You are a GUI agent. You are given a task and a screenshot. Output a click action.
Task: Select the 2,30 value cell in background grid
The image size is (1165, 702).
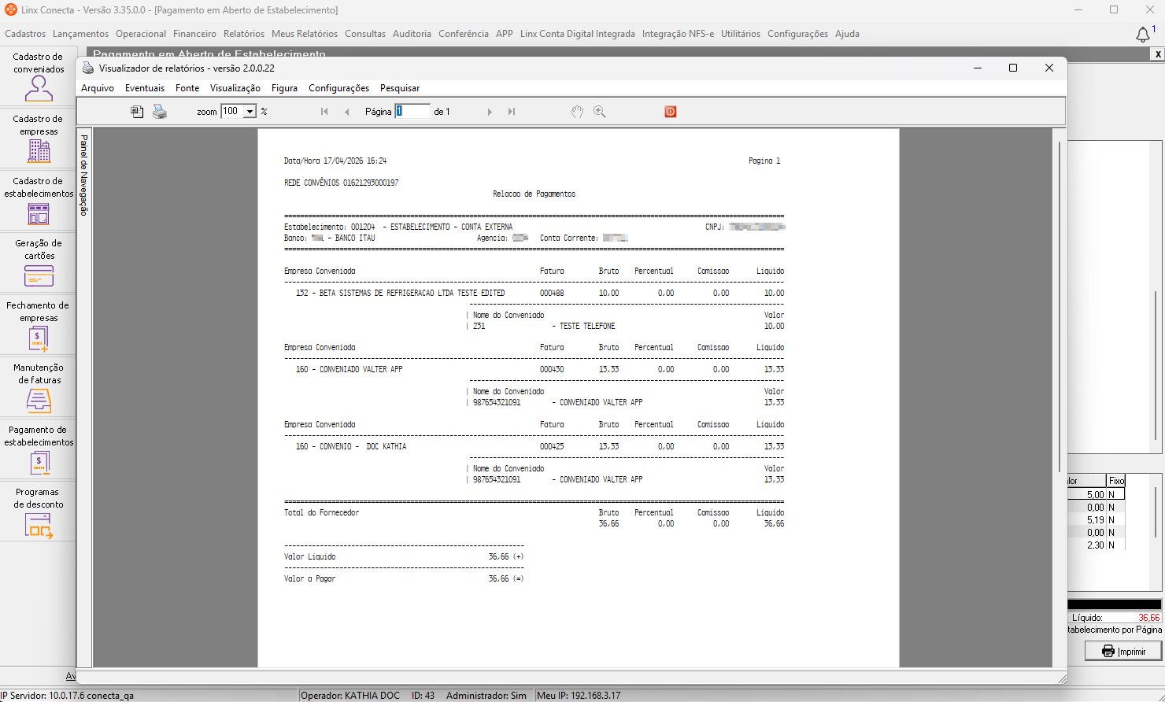(x=1086, y=545)
